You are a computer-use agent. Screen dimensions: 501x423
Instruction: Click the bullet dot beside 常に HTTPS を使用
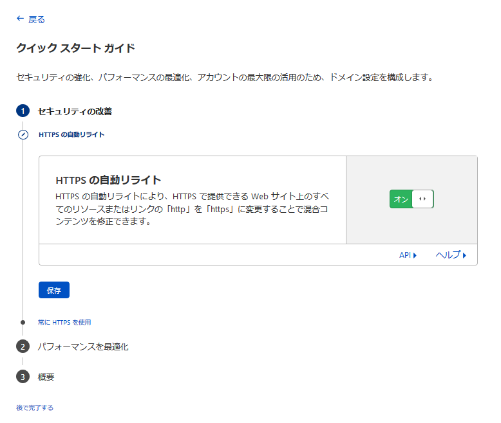(x=23, y=322)
